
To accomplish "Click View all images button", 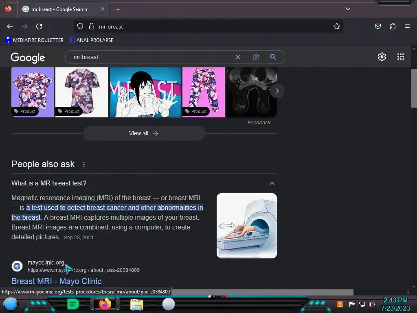I will pos(144,133).
